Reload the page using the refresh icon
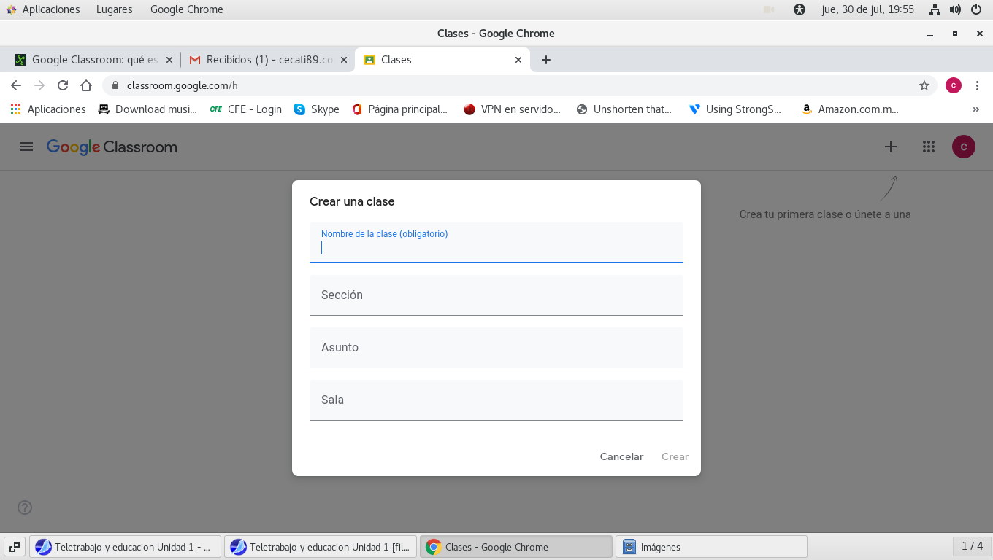This screenshot has height=560, width=993. pos(63,85)
